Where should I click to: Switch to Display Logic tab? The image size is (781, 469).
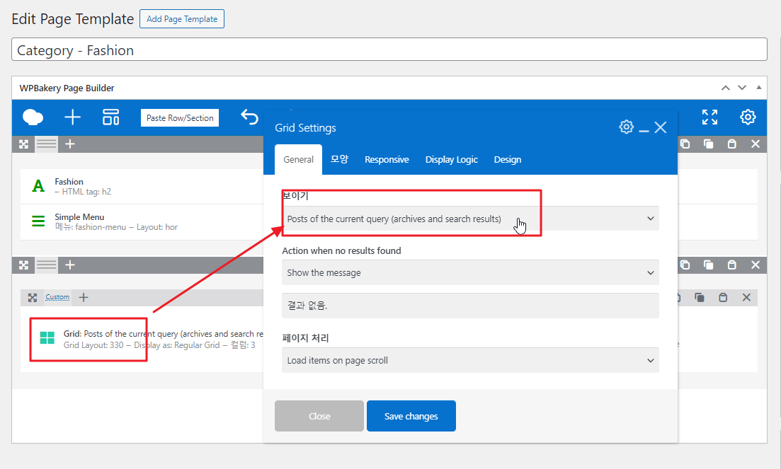coord(451,160)
